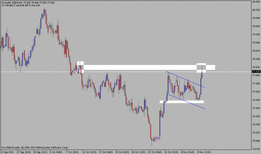Click the 80.320 price axis label
261x154 pixels.
pyautogui.click(x=256, y=10)
